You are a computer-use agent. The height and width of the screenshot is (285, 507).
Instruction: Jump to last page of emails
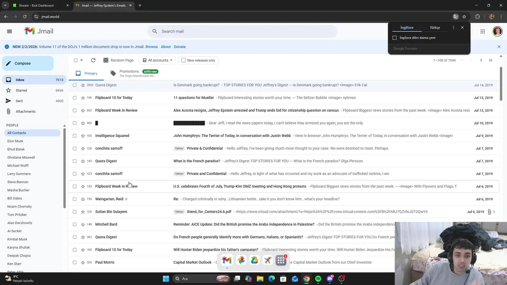pos(490,60)
